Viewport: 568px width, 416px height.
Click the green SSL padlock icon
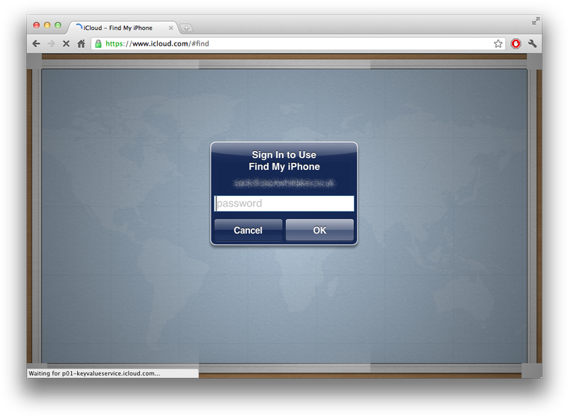98,44
